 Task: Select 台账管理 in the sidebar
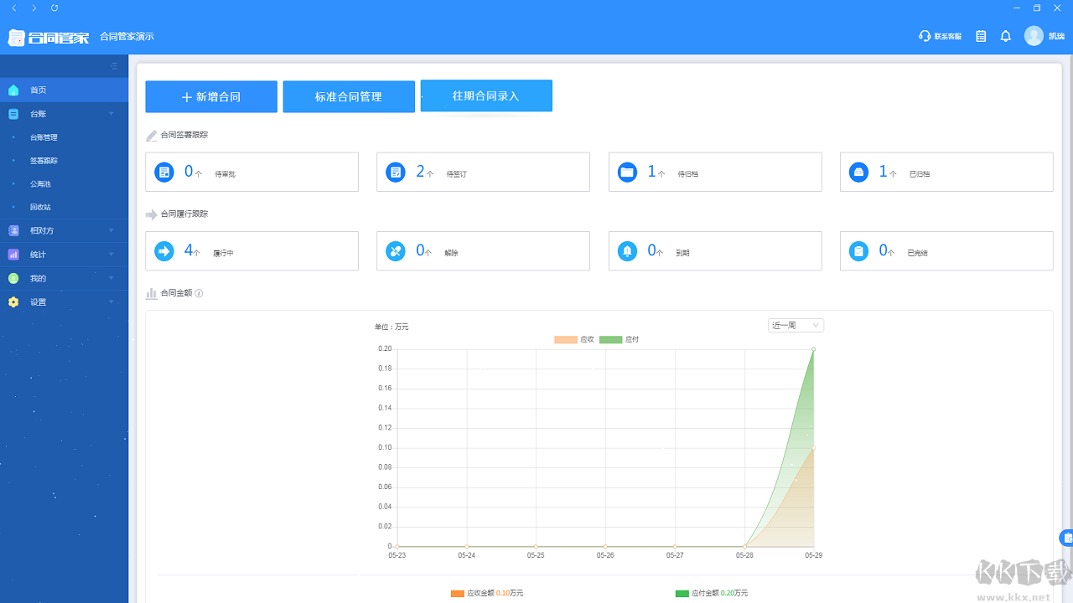44,137
